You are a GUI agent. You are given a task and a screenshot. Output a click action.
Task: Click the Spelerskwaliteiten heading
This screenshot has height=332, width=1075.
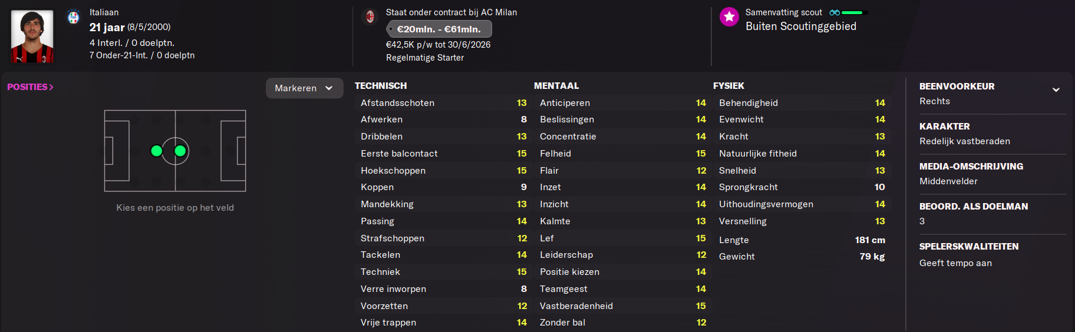tap(969, 246)
